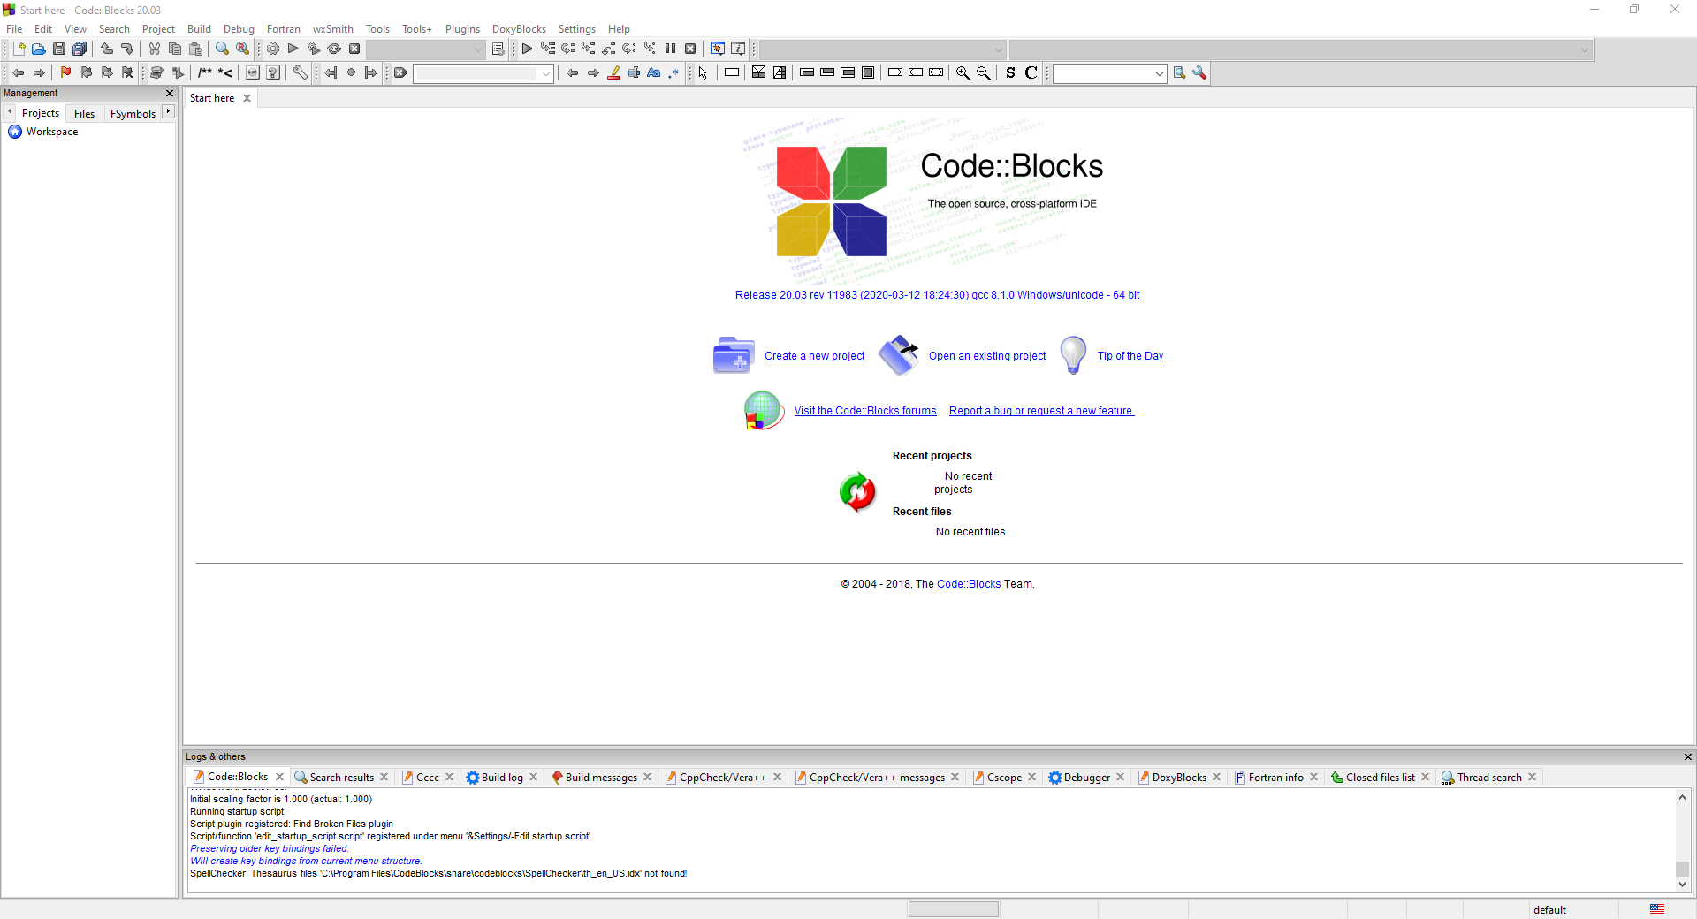
Task: Click the Open file folder icon
Action: 38,49
